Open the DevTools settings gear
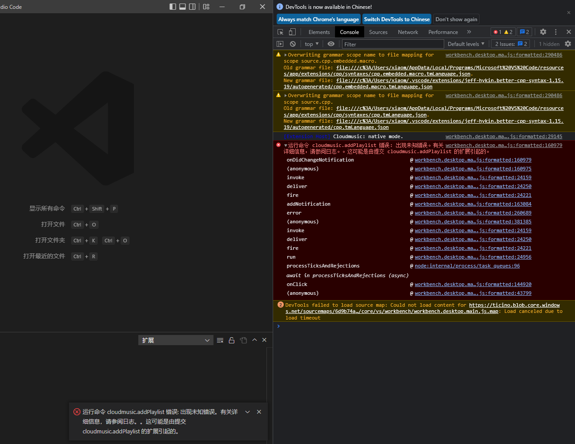The width and height of the screenshot is (575, 444). tap(543, 32)
